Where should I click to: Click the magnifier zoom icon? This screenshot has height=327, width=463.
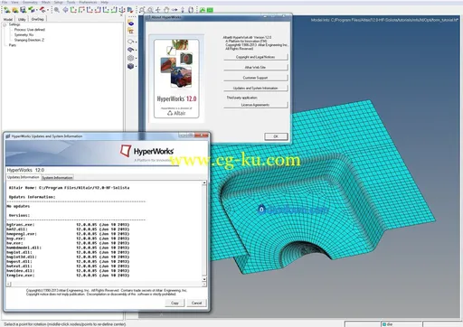(x=56, y=10)
